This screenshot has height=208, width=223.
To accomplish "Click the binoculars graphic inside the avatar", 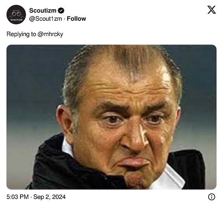I will coord(16,13).
